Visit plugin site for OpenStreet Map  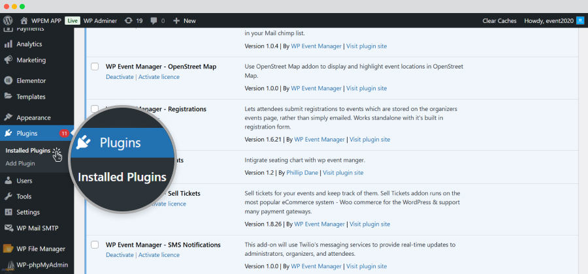pos(367,88)
